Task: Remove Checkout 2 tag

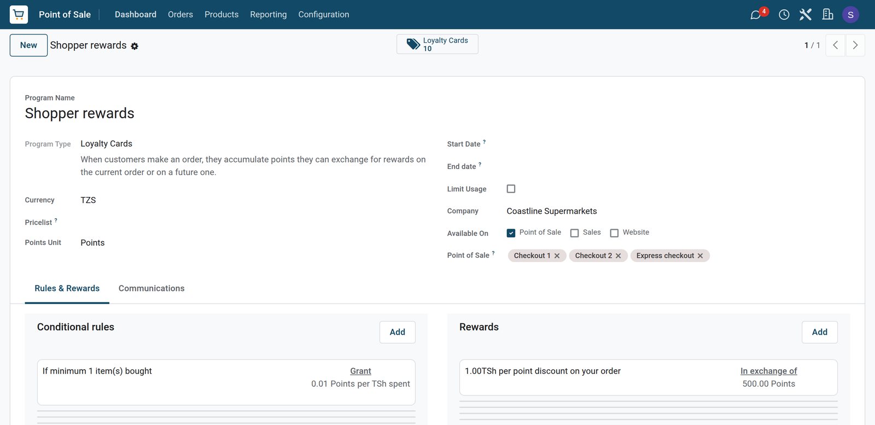Action: (618, 256)
